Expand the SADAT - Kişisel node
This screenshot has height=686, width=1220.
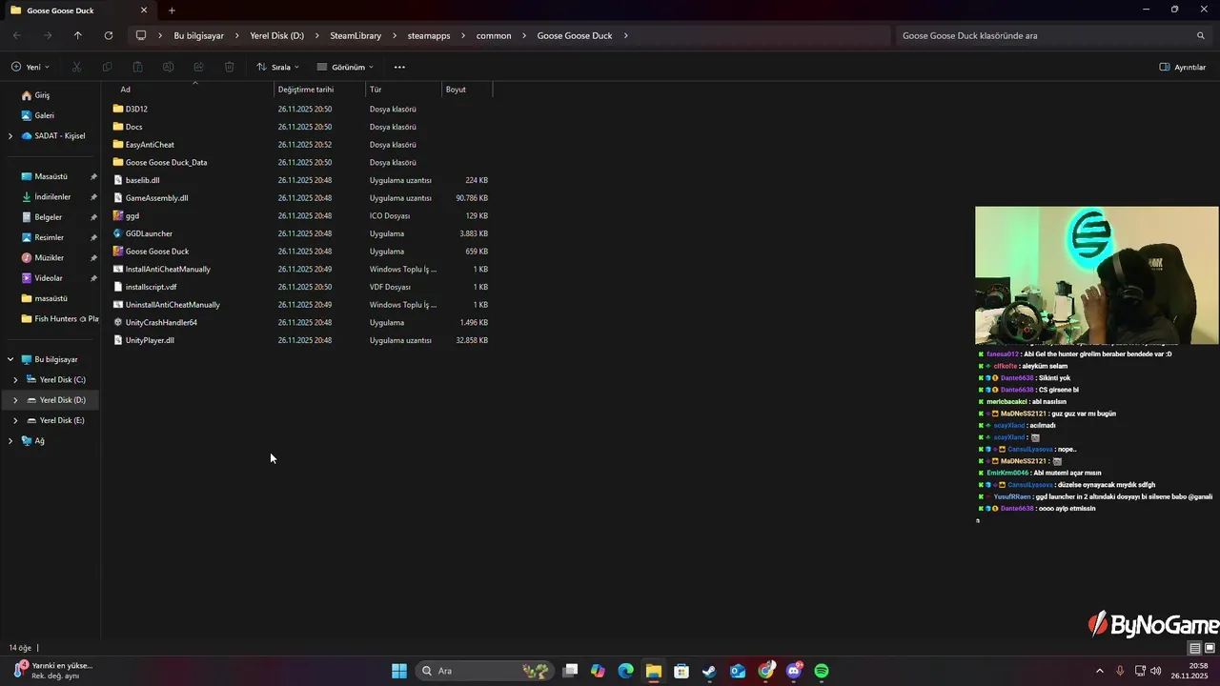point(10,136)
